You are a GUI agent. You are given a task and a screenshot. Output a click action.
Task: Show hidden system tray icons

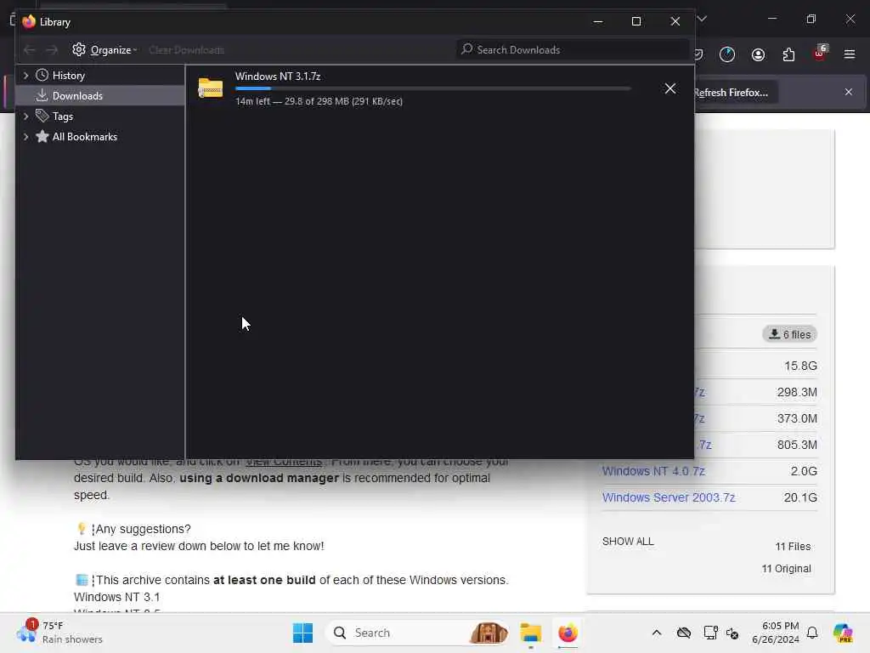(x=657, y=633)
